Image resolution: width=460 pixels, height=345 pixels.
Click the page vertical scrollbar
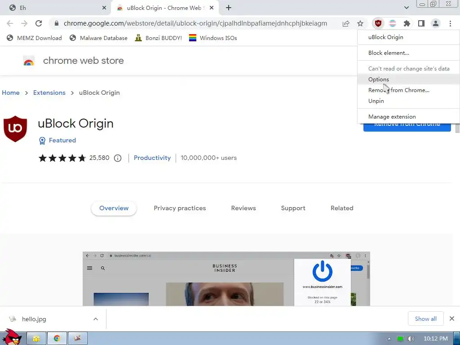(457, 128)
